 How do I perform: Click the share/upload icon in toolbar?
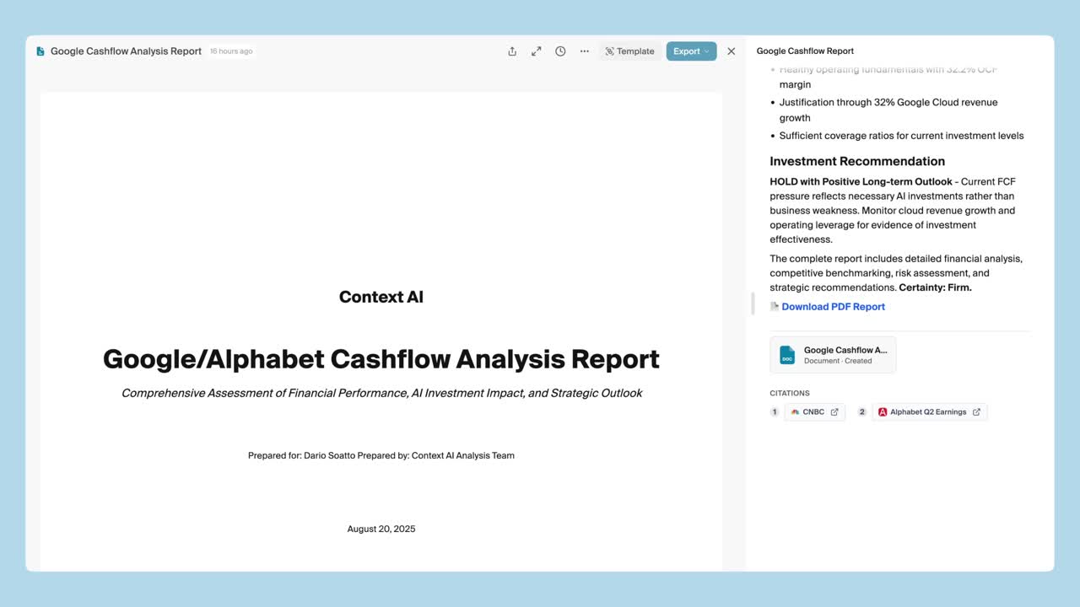point(512,51)
